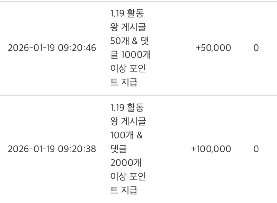Click the 09:20:46 timestamp entry
Screen dimensions: 277x203
tap(52, 48)
